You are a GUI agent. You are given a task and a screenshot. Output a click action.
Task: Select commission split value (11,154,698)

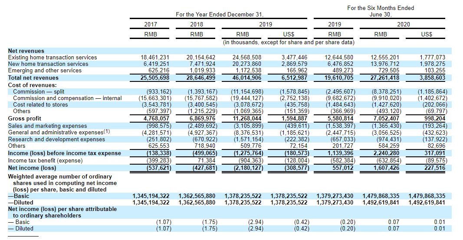click(x=247, y=92)
